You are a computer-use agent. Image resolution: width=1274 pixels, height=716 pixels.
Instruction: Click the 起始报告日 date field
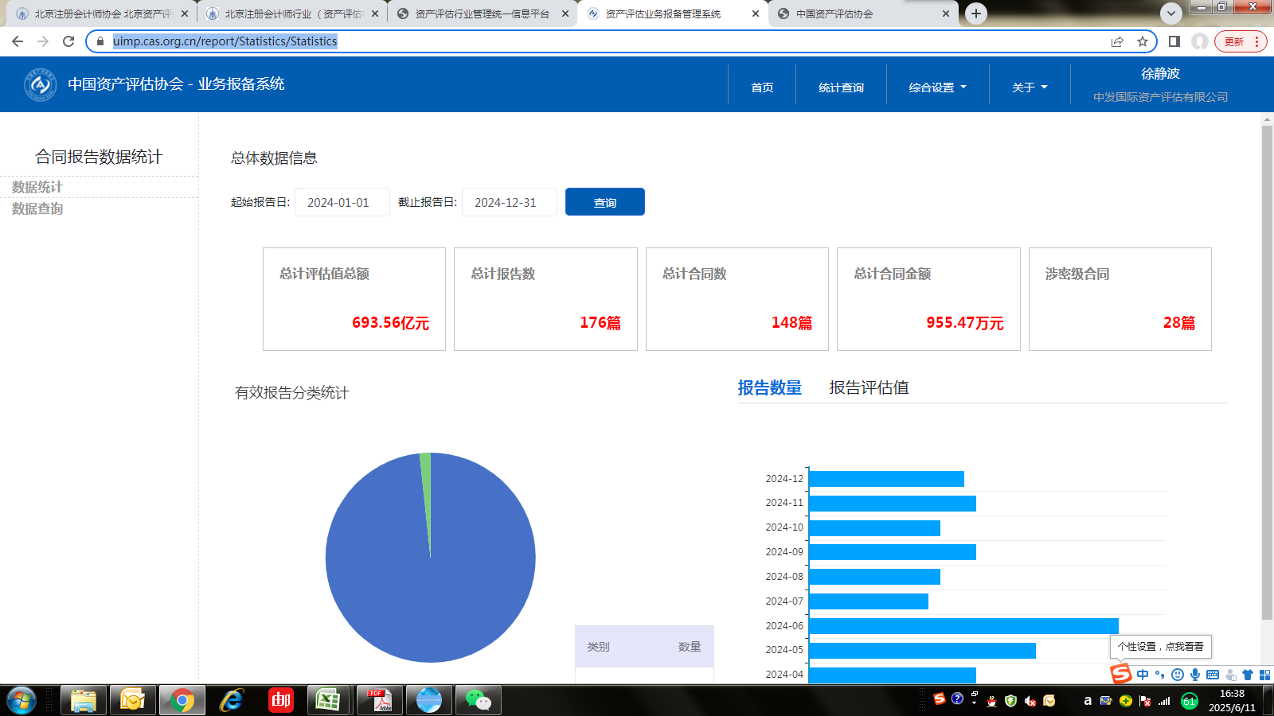point(342,202)
